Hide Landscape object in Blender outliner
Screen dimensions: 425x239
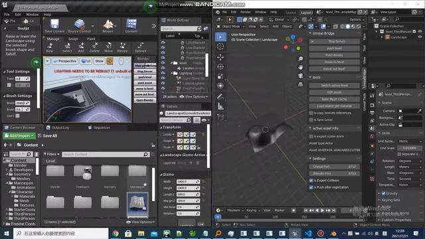tap(420, 37)
